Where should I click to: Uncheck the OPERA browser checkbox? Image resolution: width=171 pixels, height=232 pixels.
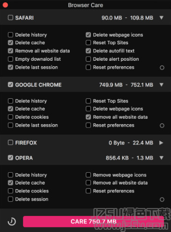10,158
